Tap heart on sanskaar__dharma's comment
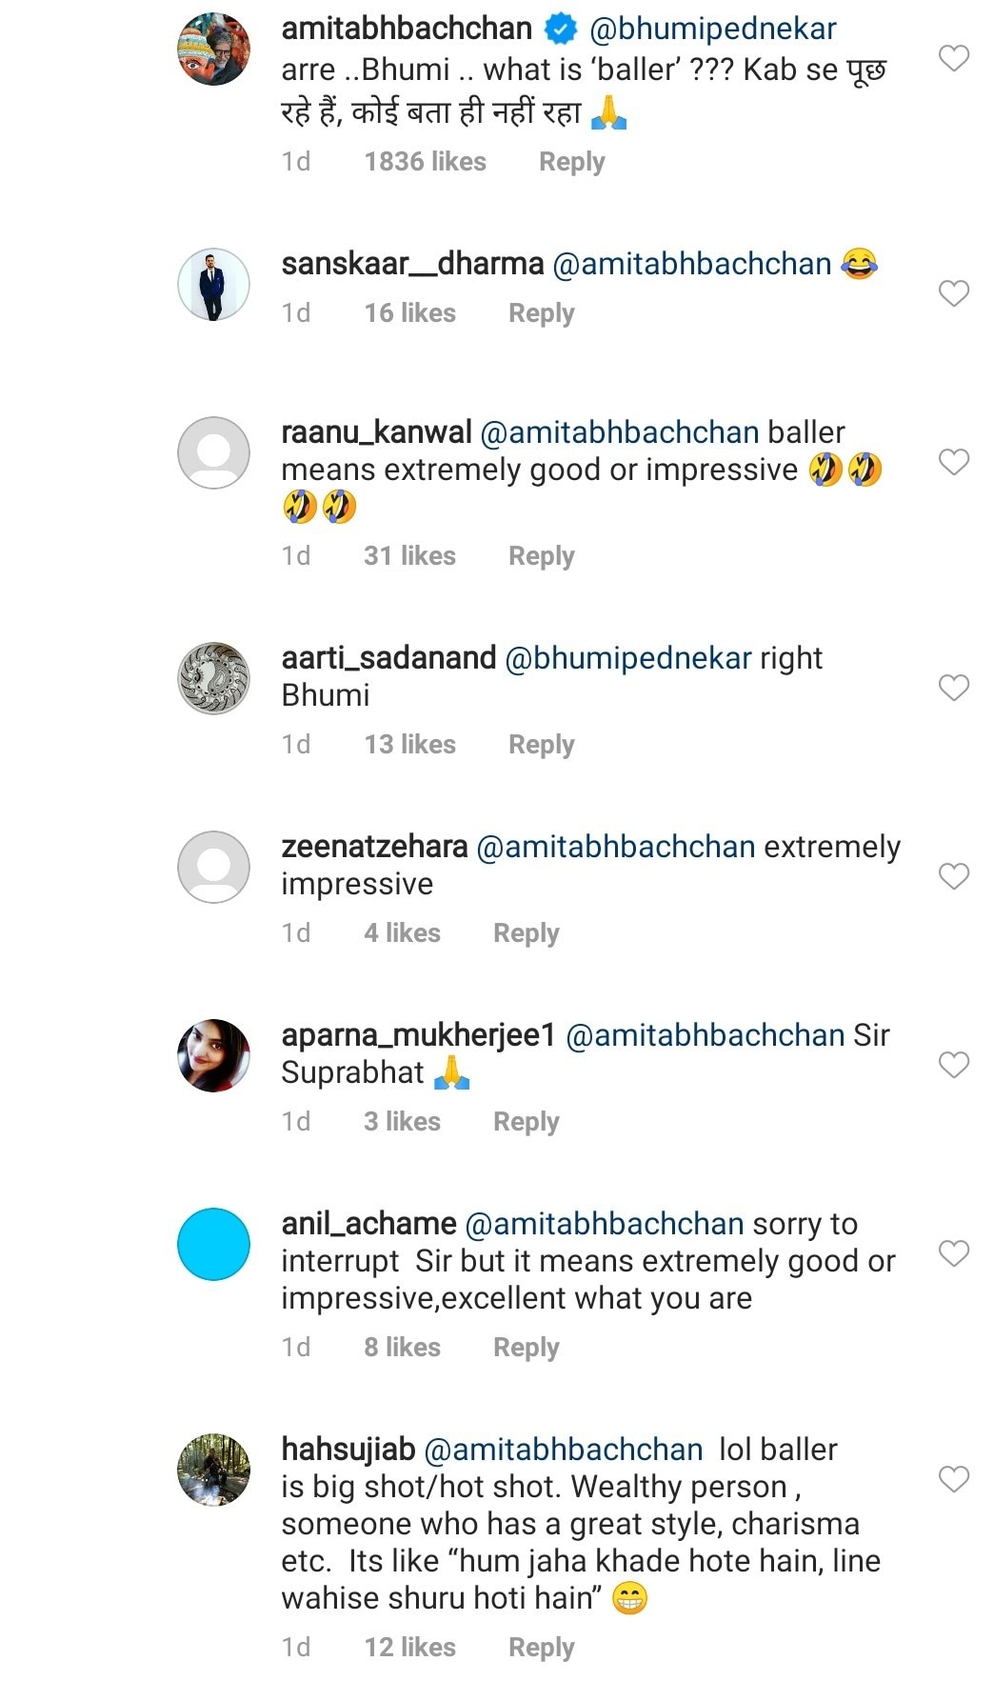The width and height of the screenshot is (994, 1681). pyautogui.click(x=953, y=292)
